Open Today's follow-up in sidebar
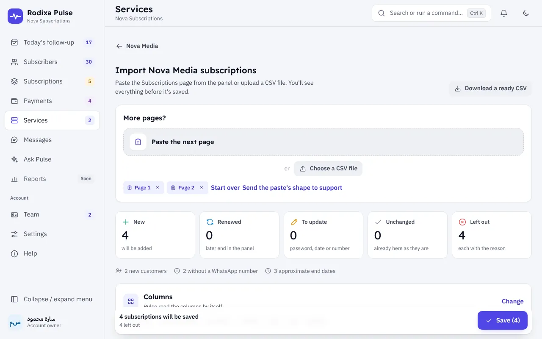This screenshot has height=339, width=542. pyautogui.click(x=52, y=42)
